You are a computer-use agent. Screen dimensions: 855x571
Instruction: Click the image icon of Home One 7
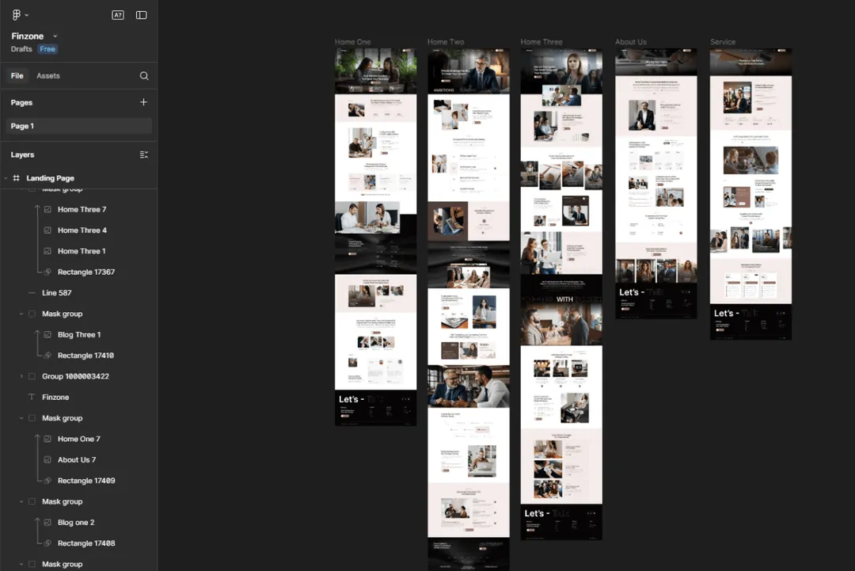coord(48,439)
